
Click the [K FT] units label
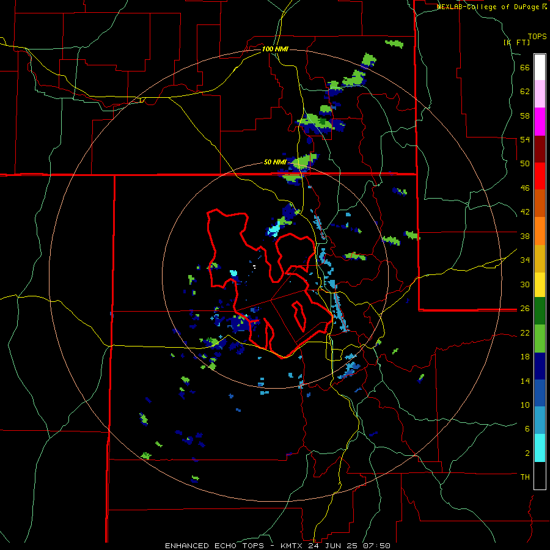[x=516, y=42]
